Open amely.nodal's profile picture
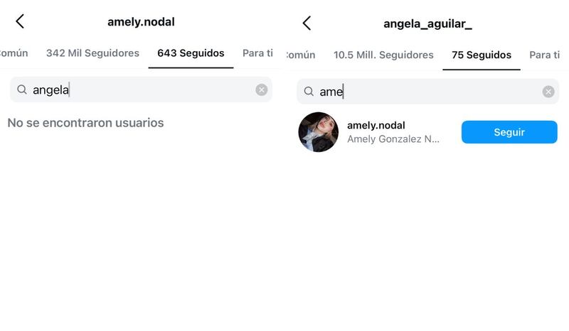 pos(318,132)
